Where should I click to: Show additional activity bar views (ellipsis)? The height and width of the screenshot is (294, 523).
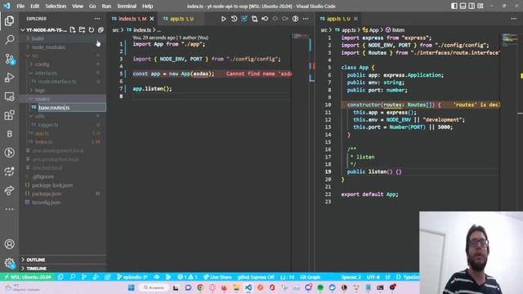pos(9,209)
